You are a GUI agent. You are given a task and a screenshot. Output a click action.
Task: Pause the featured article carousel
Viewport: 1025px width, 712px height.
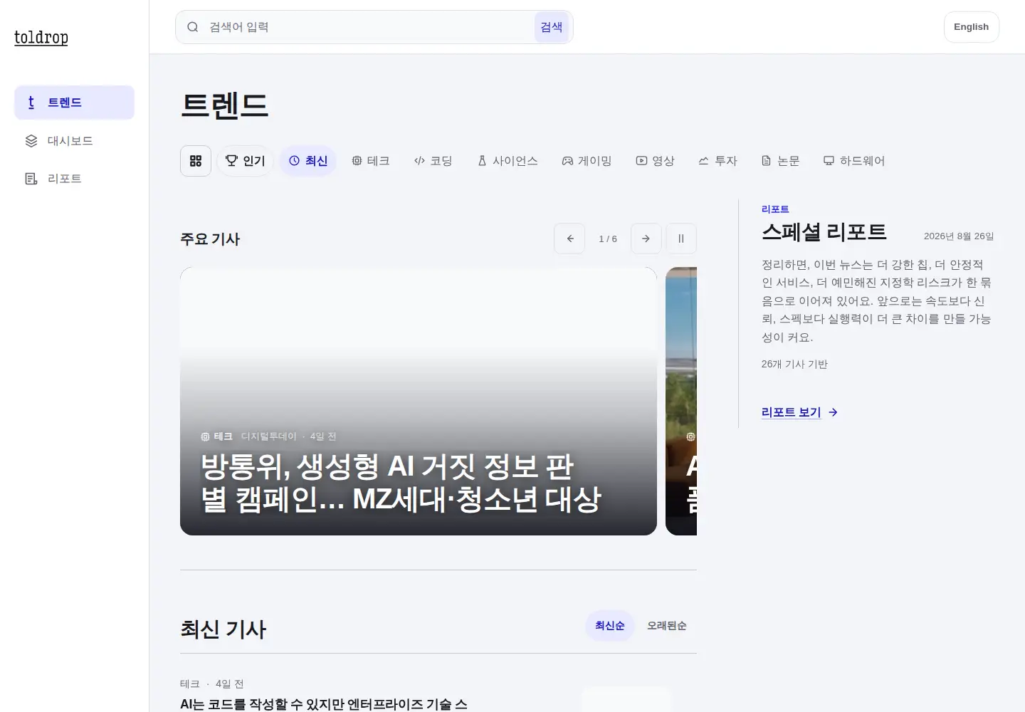(681, 239)
